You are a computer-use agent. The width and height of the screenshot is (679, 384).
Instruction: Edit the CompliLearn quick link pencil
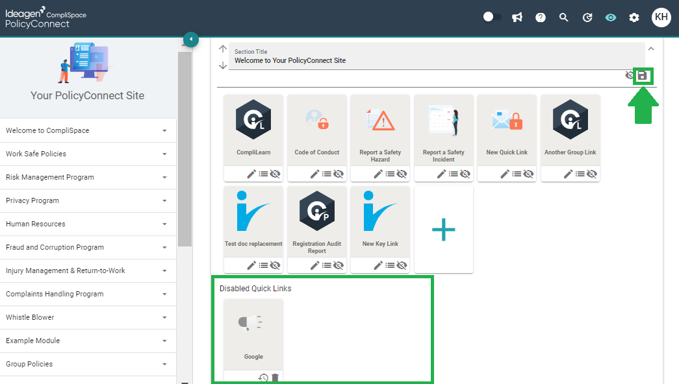(x=251, y=174)
